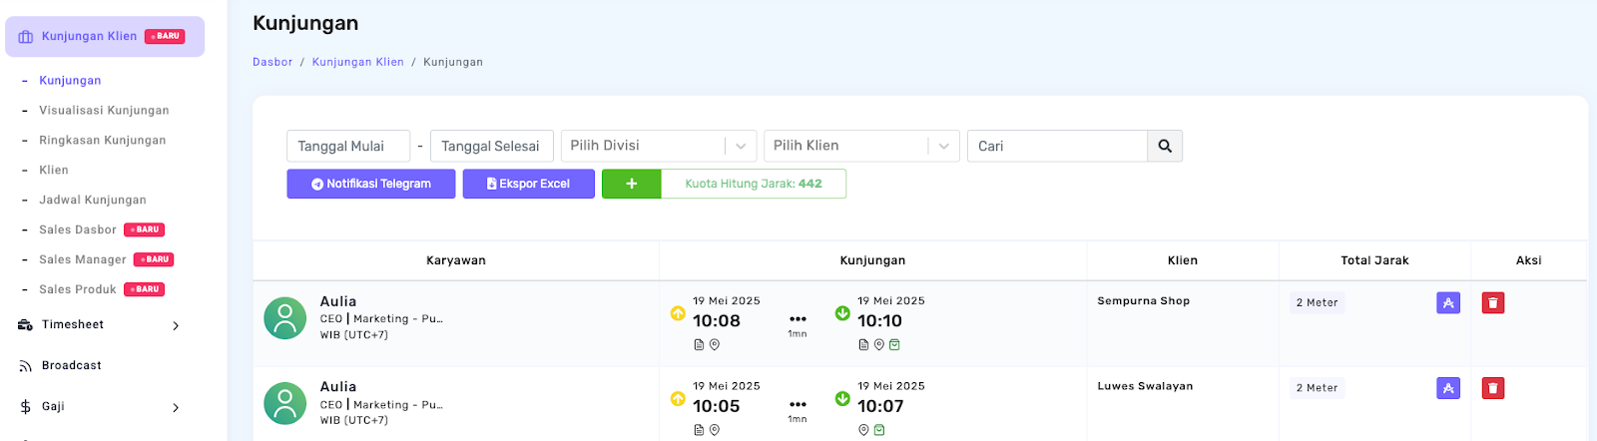Click the Dasbor breadcrumb link
The image size is (1597, 441).
[272, 62]
